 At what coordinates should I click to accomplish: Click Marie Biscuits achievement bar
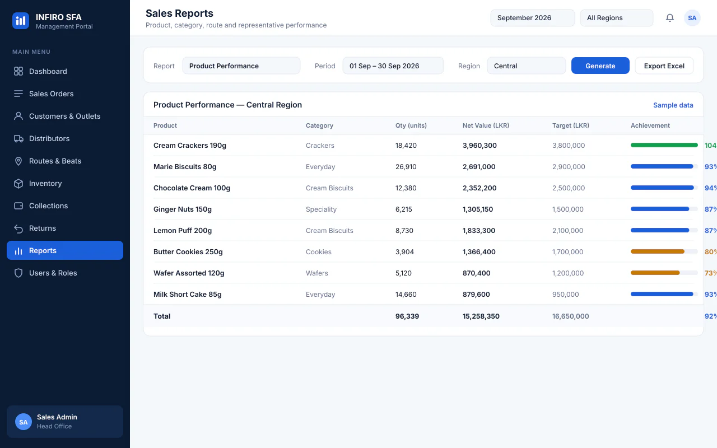664,166
